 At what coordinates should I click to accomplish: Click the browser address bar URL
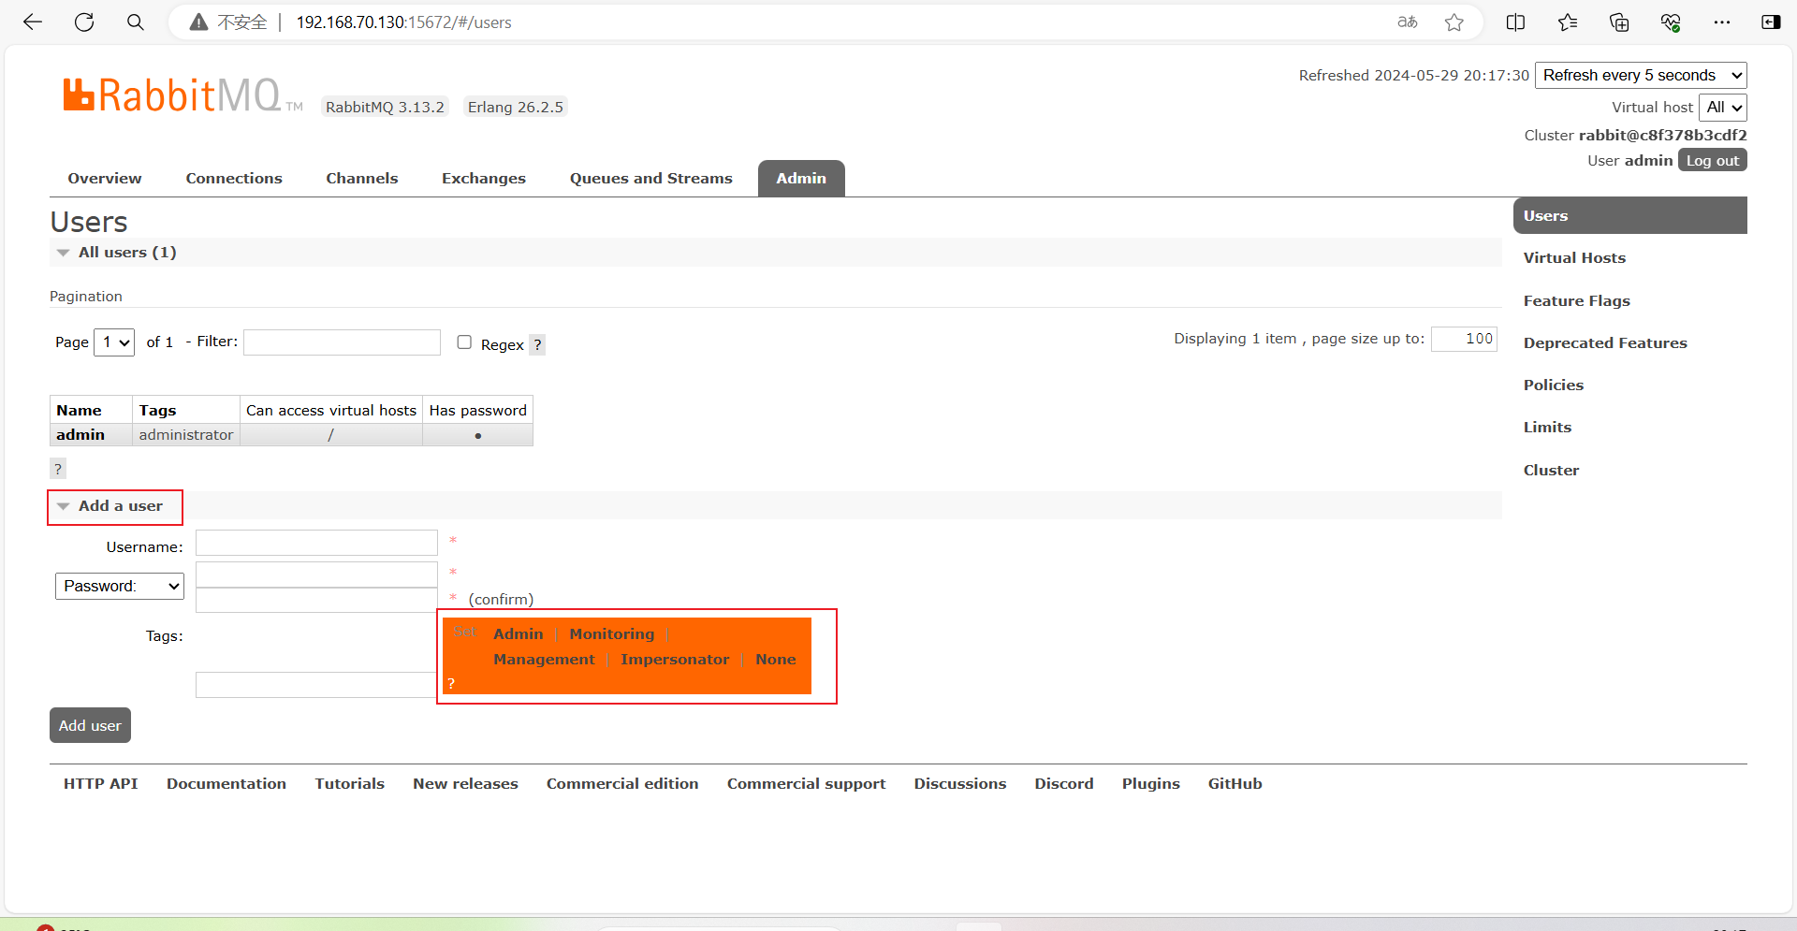point(404,22)
